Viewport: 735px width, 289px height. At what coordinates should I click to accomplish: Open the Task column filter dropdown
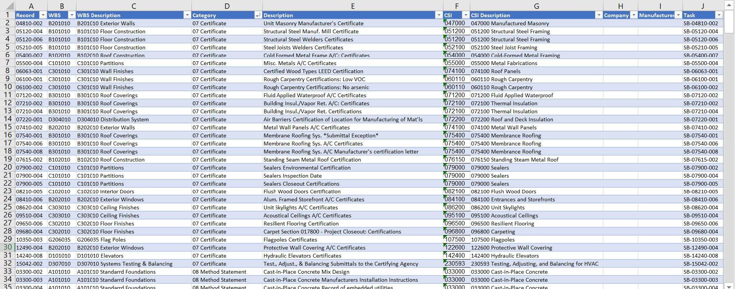(719, 15)
